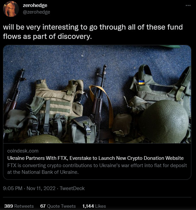Open the military gear article image

pos(97,94)
